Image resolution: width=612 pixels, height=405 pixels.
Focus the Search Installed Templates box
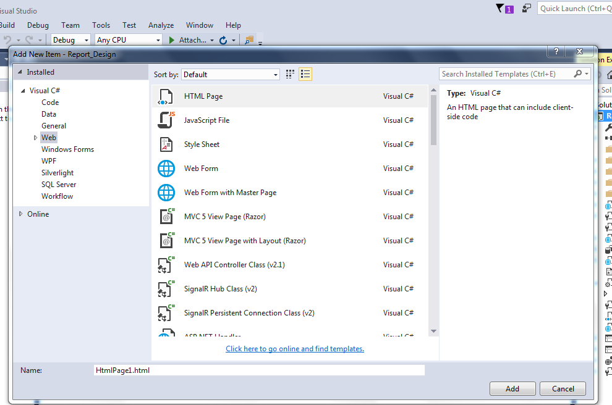(506, 74)
